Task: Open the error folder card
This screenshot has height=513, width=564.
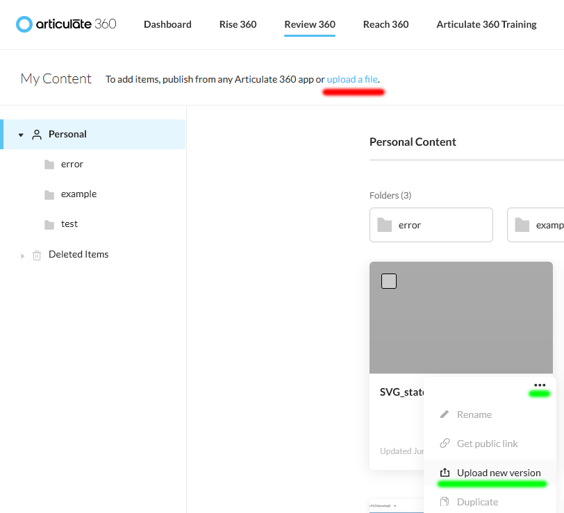Action: 431,225
